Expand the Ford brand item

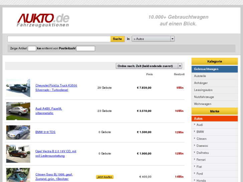click(x=215, y=174)
